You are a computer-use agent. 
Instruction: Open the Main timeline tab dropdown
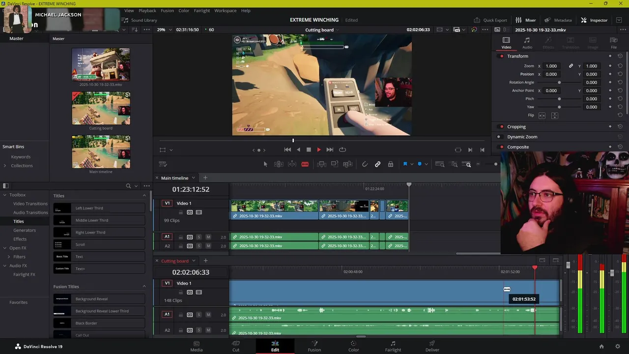(194, 178)
